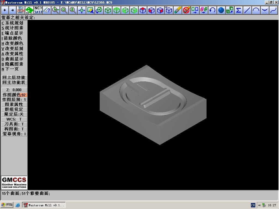Select the create arc icon
Screen dimensions: 279x209
point(256,10)
